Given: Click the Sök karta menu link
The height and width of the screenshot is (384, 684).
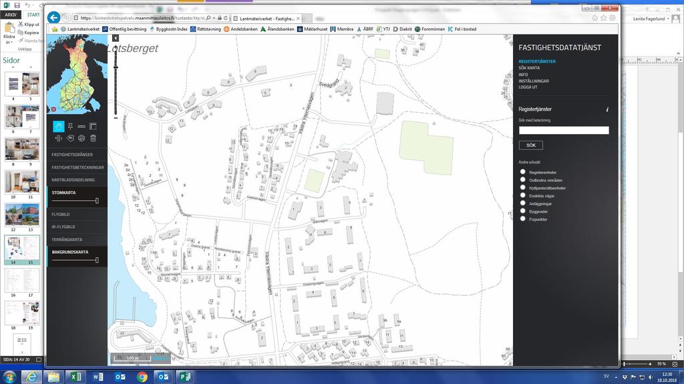Looking at the screenshot, I should coord(529,68).
